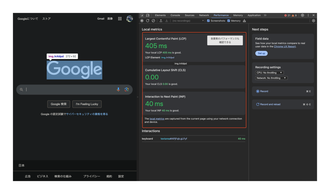Open the 広告 footer link

pos(28,176)
